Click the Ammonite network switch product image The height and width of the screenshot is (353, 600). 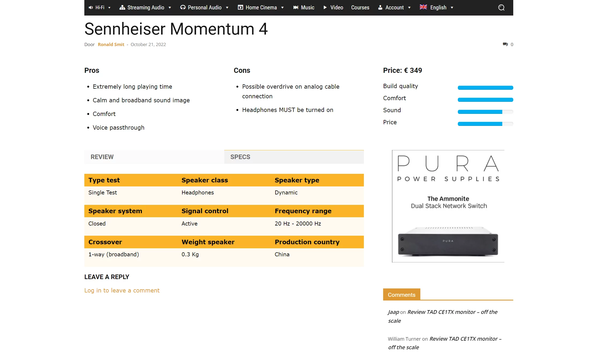point(448,242)
